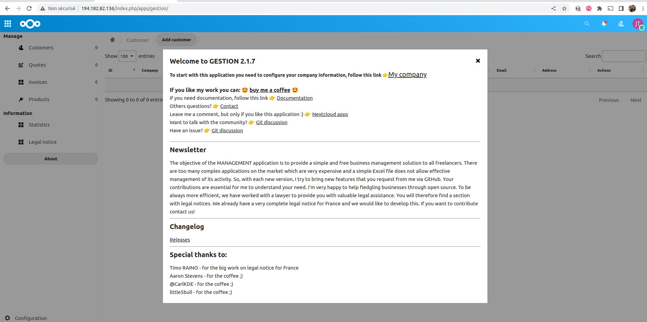The width and height of the screenshot is (647, 322).
Task: Click the home breadcrumb icon
Action: [x=112, y=40]
